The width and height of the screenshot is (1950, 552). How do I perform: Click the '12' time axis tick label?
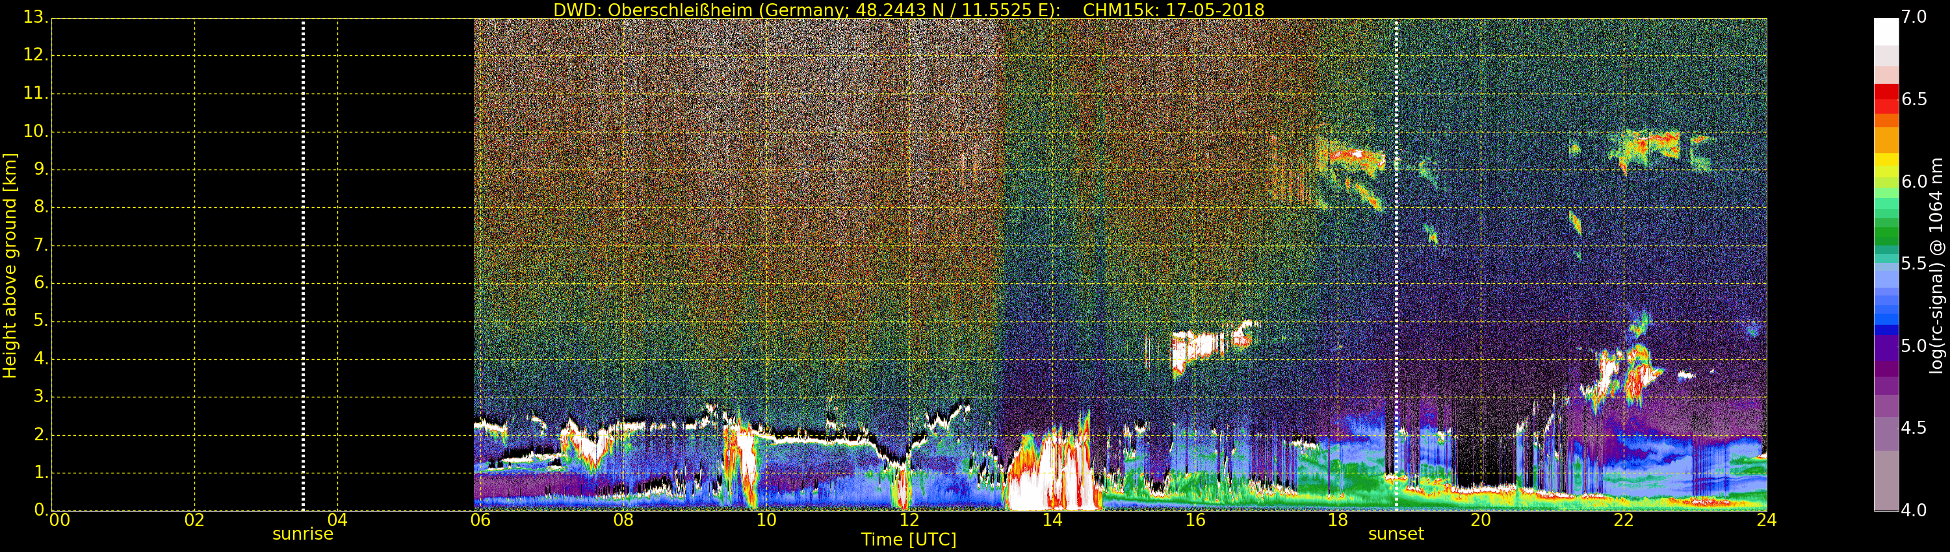coord(909,520)
